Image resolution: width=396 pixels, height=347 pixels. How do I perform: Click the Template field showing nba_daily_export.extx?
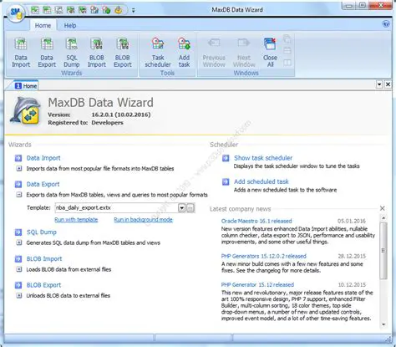pyautogui.click(x=116, y=208)
